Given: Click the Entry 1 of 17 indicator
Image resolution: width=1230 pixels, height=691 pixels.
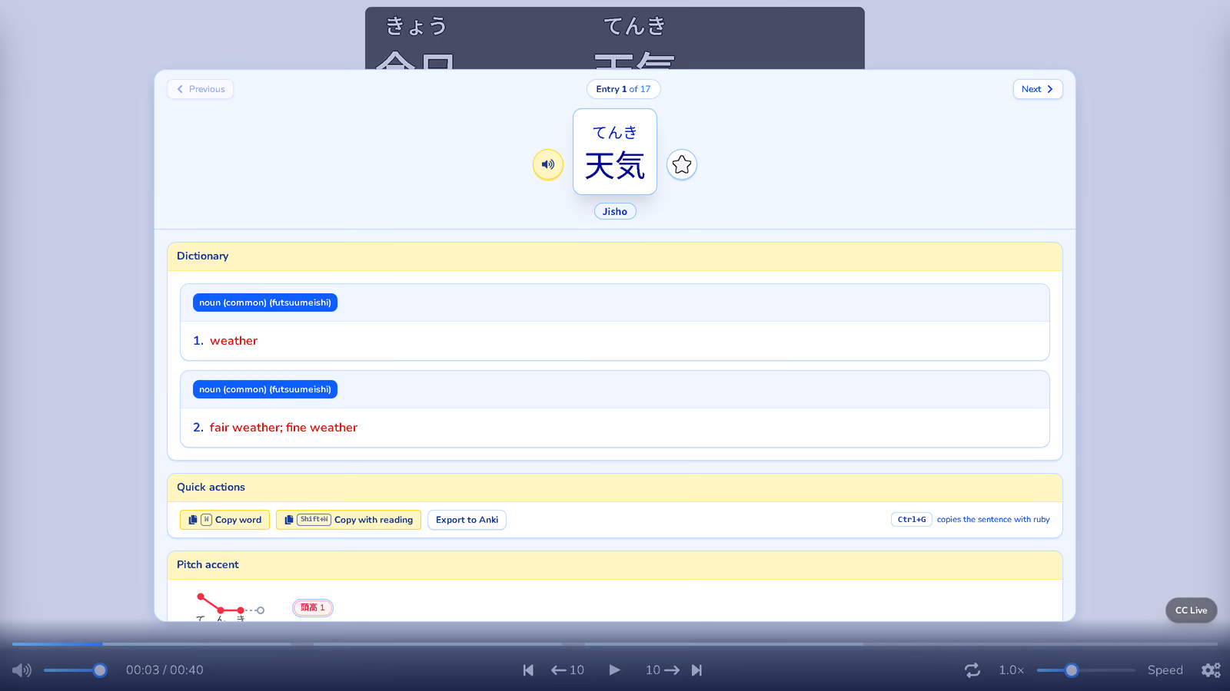Looking at the screenshot, I should tap(623, 89).
